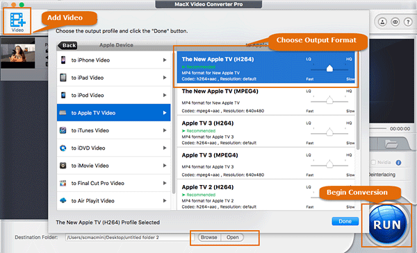
Task: Select Apple TV 3 (MPEG4) profile
Action: (266, 164)
